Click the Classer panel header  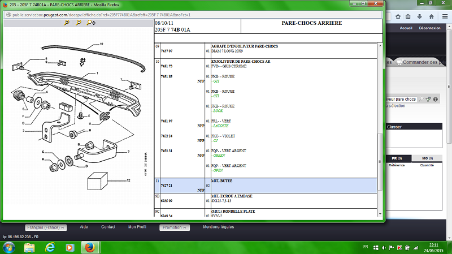pos(414,126)
